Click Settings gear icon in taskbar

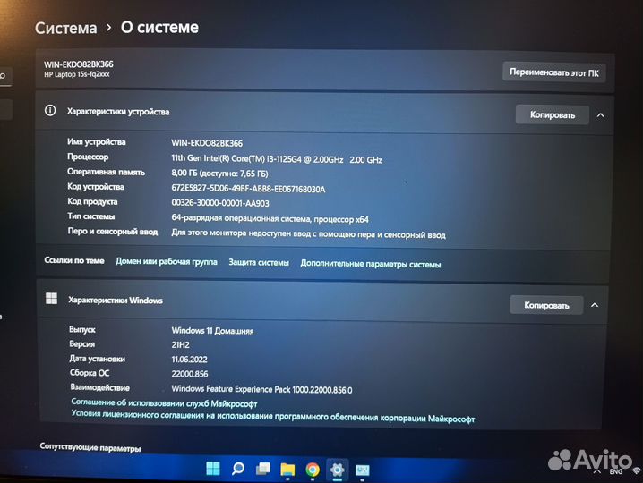[337, 470]
